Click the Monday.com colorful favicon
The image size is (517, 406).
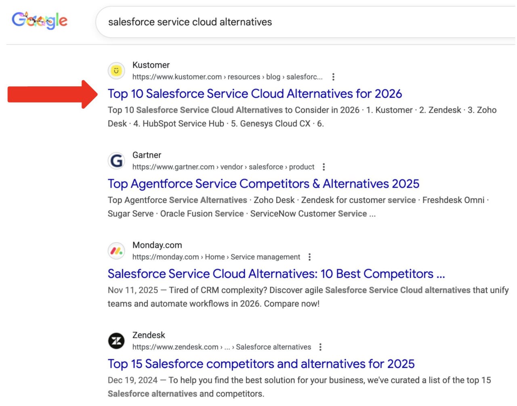[x=116, y=251]
